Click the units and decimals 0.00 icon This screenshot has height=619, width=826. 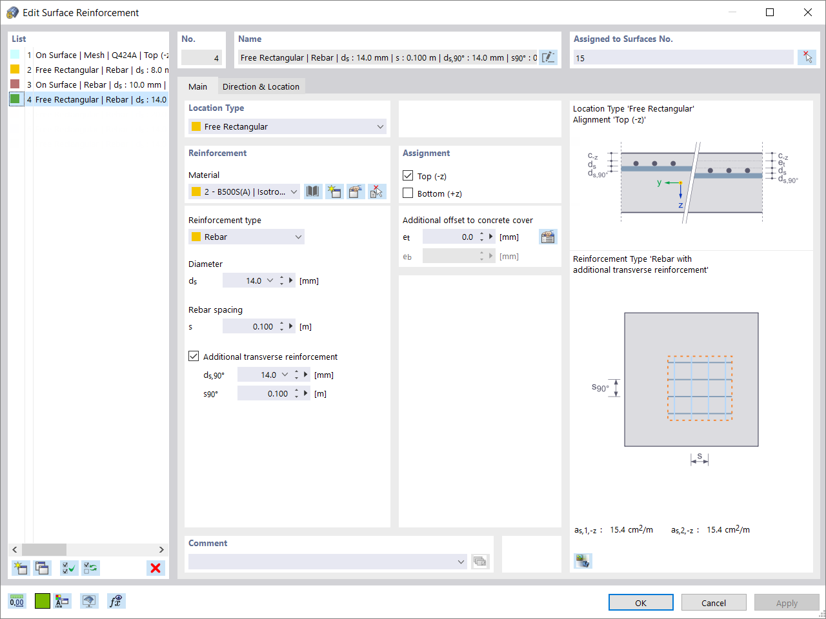tap(17, 601)
